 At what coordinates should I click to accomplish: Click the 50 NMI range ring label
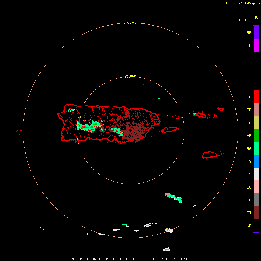[x=130, y=77]
